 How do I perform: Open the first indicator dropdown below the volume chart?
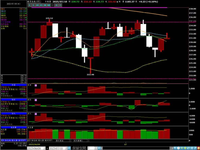coord(70,141)
